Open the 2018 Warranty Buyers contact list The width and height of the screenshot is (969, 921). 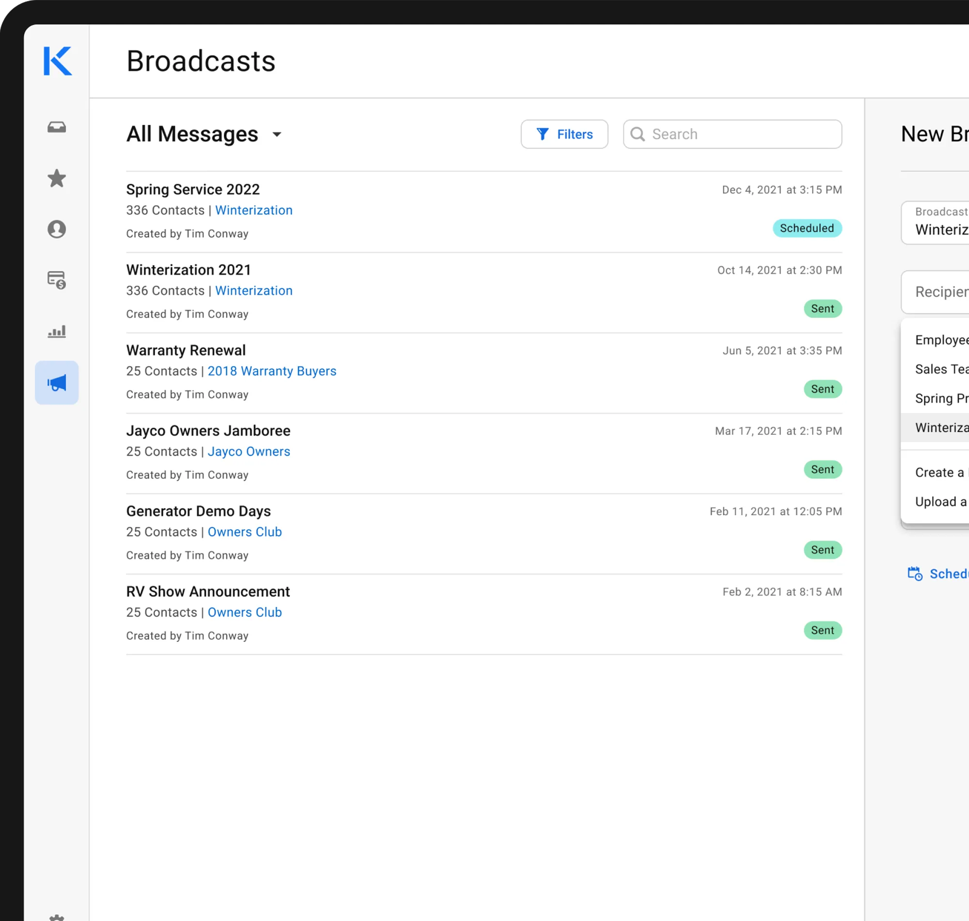(271, 371)
